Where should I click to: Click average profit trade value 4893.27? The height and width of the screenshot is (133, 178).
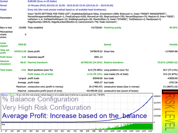[x=98, y=83]
